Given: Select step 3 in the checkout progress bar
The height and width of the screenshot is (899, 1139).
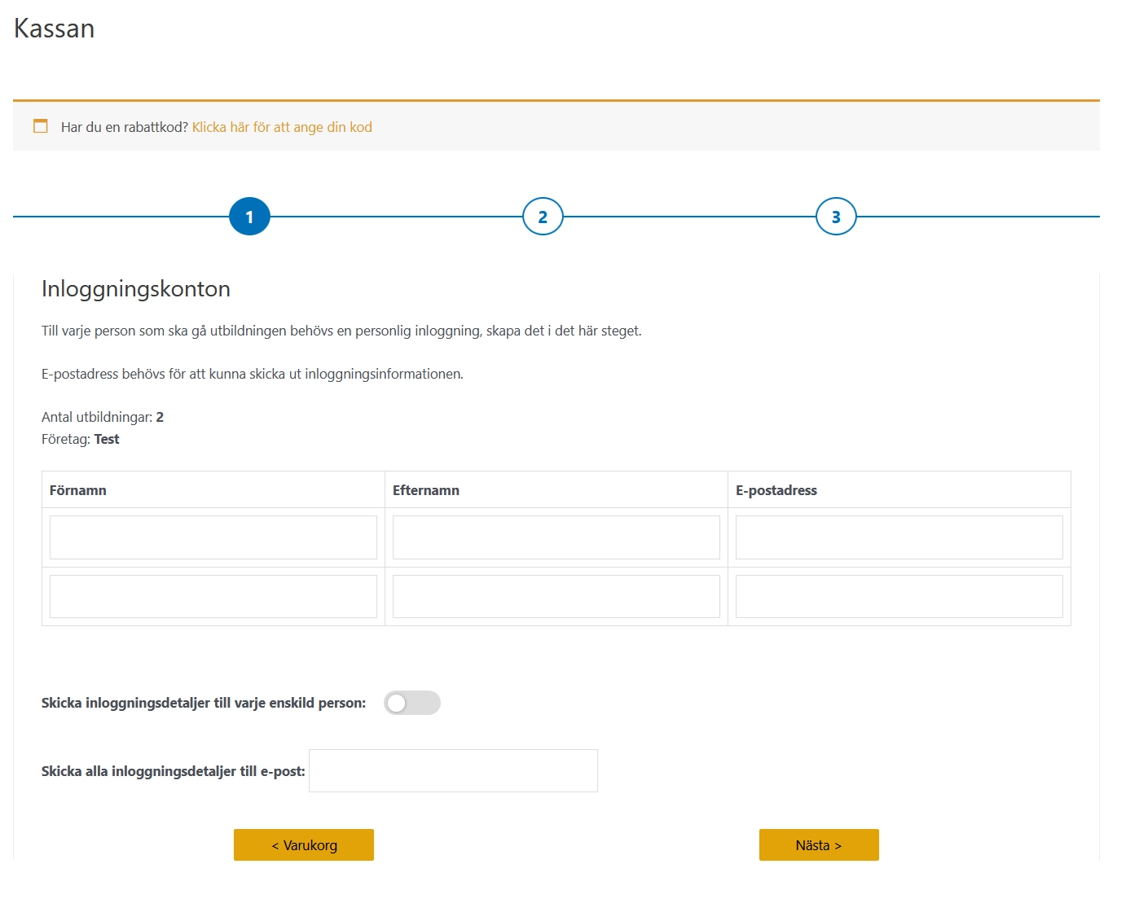Looking at the screenshot, I should point(835,216).
